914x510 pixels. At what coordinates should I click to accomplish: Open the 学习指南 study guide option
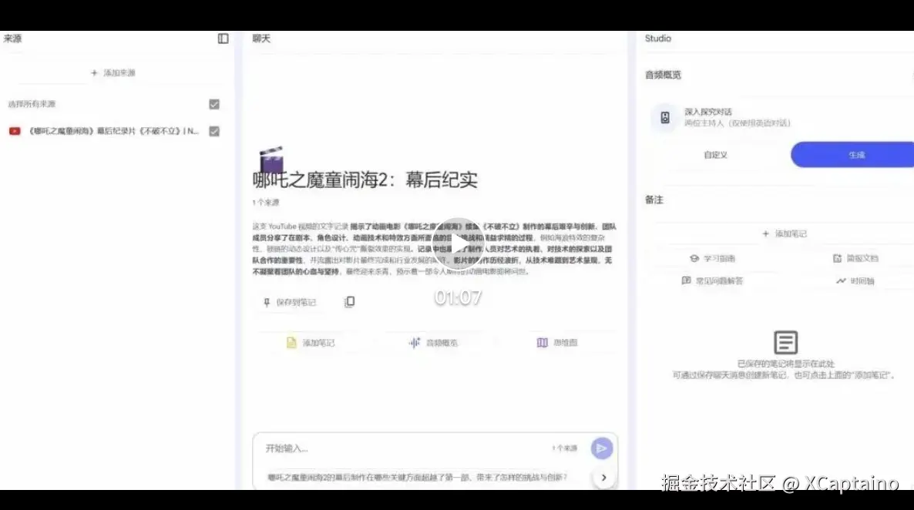coord(712,258)
